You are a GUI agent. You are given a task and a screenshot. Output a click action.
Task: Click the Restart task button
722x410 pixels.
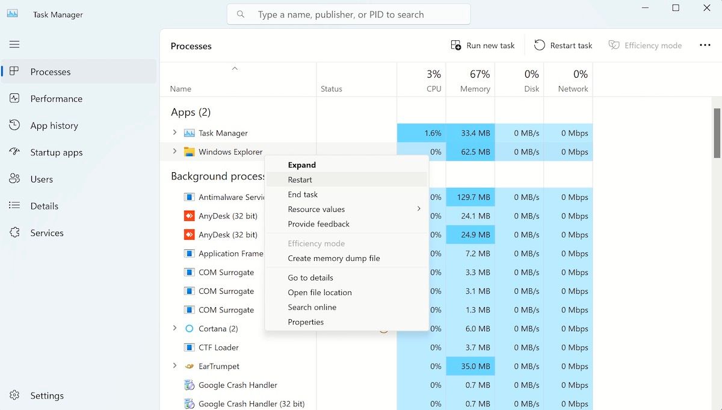click(564, 45)
